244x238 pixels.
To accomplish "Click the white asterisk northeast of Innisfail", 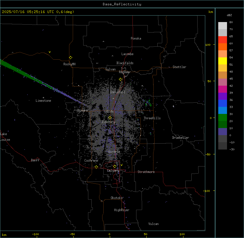I will click(142, 86).
